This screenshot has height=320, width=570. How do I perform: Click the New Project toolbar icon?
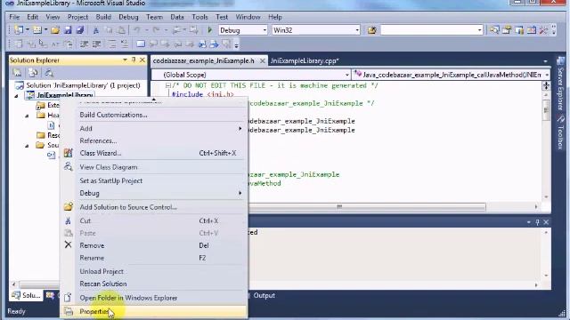click(19, 30)
